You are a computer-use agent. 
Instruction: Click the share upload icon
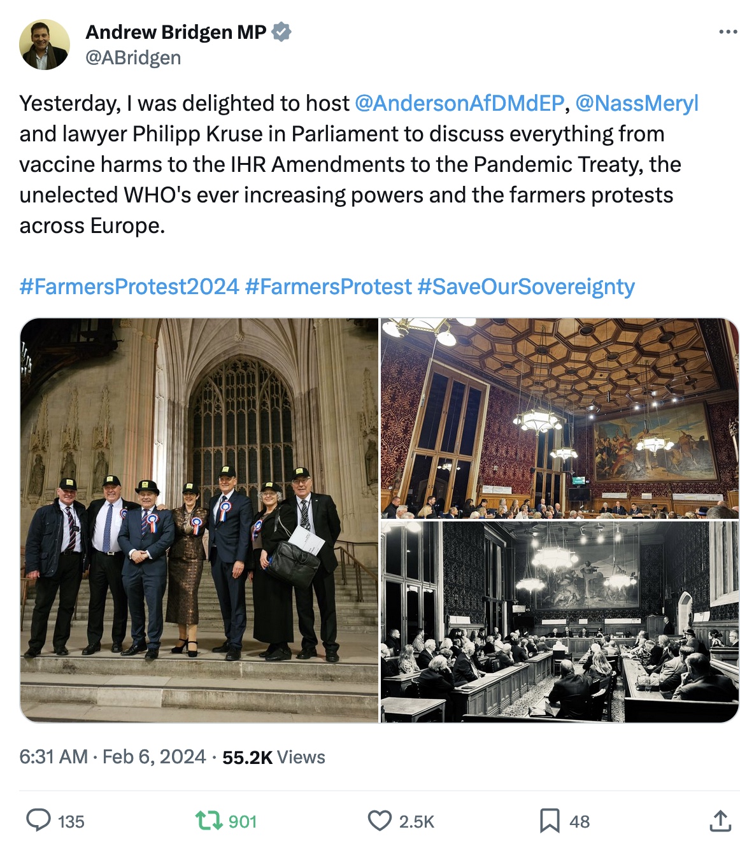[x=720, y=820]
